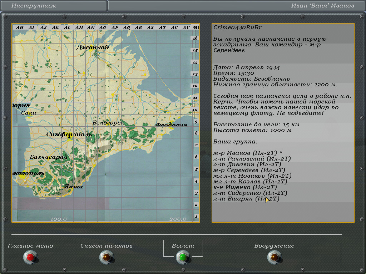Viewport: 366px width, 274px height.
Task: Select pilot л-т Рачковский in group list
Action: tap(252, 158)
